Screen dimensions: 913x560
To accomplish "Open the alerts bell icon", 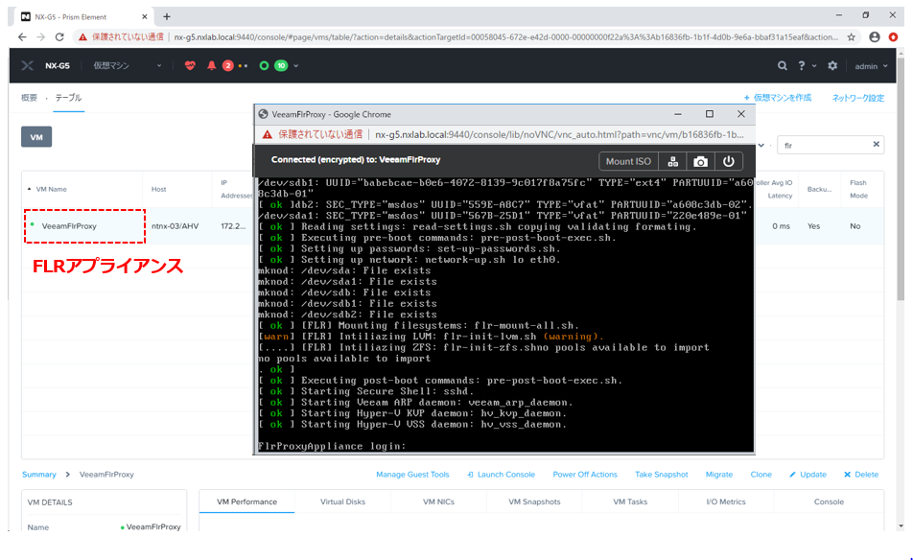I will pyautogui.click(x=211, y=66).
